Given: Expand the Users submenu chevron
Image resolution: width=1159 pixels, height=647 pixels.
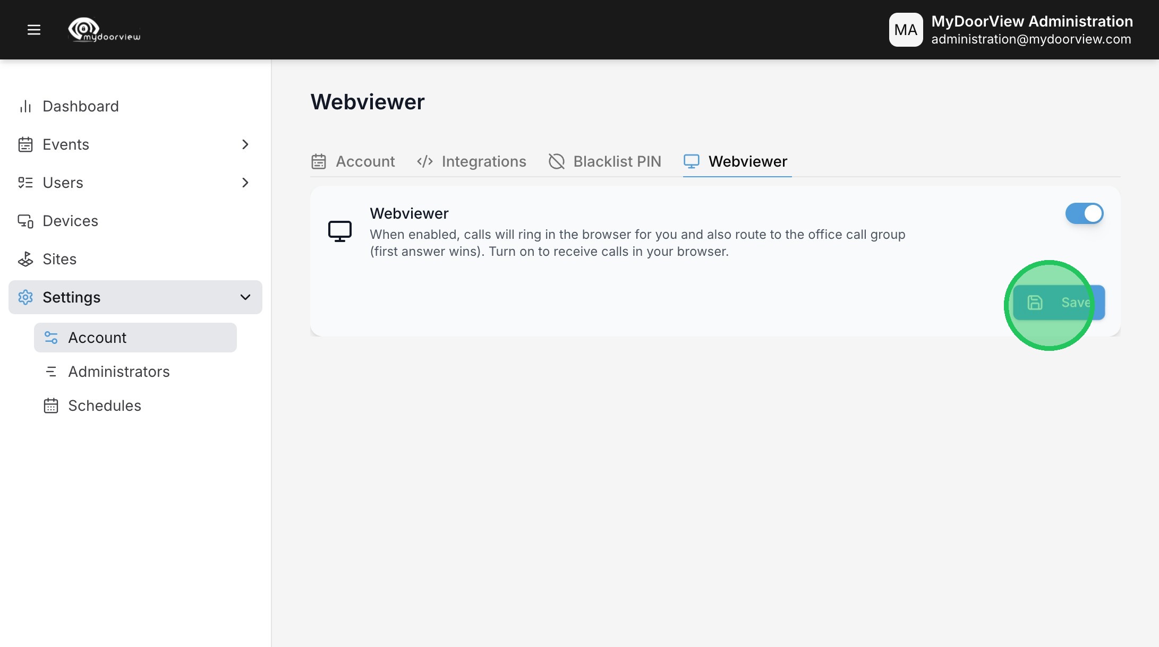Looking at the screenshot, I should click(x=245, y=183).
